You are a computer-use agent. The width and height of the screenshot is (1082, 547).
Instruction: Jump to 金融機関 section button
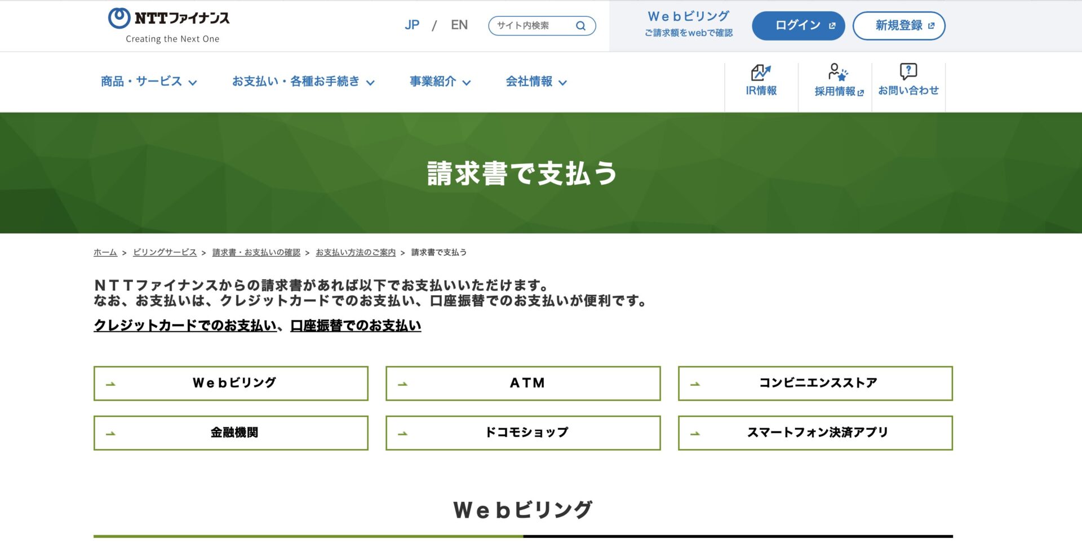(231, 433)
